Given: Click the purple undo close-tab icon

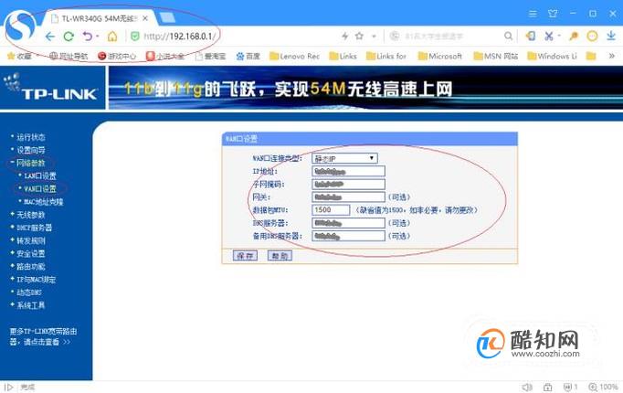Looking at the screenshot, I should coord(88,37).
